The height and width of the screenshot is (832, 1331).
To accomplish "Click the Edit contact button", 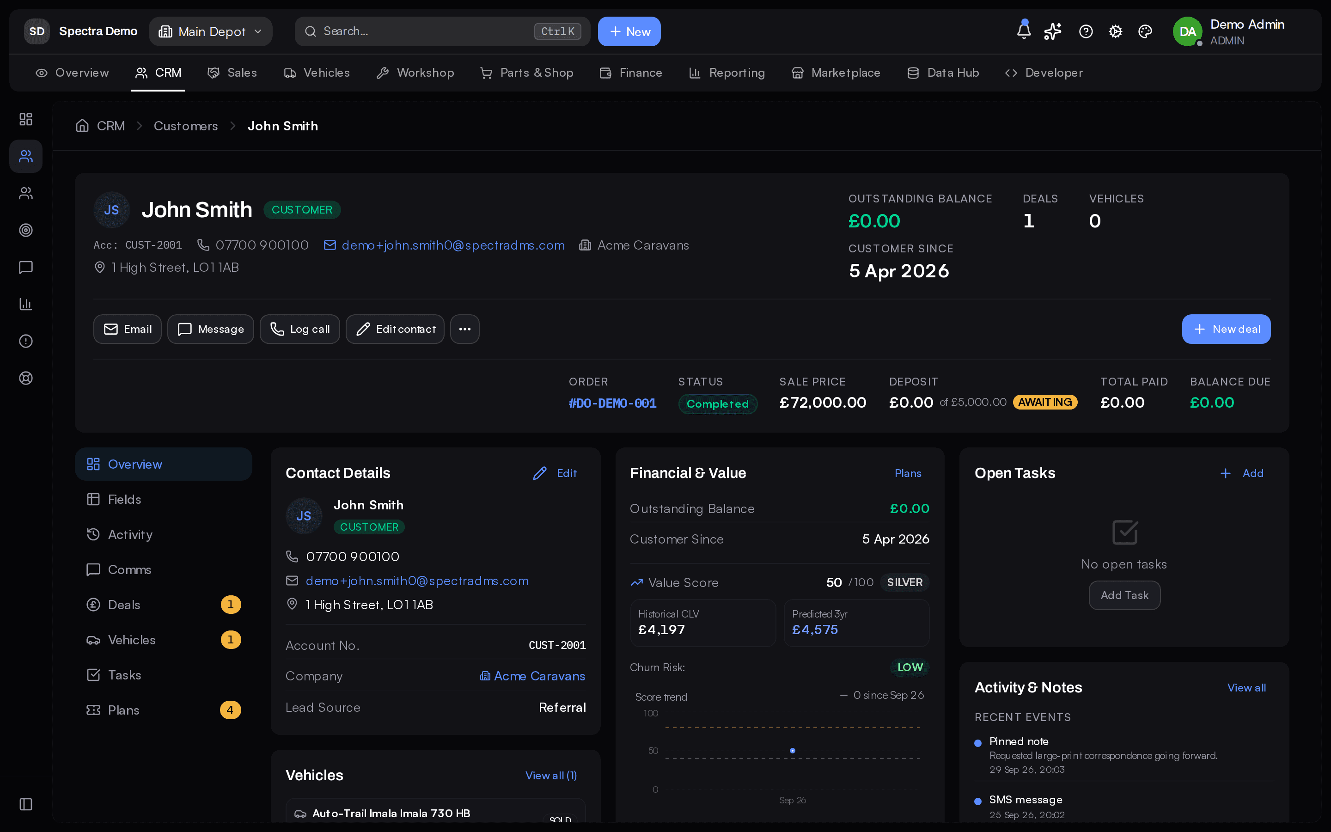I will (395, 329).
